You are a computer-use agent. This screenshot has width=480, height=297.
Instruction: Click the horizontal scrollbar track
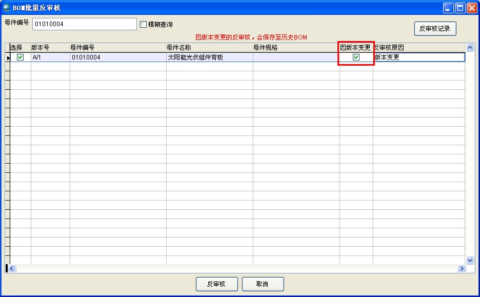pyautogui.click(x=236, y=268)
